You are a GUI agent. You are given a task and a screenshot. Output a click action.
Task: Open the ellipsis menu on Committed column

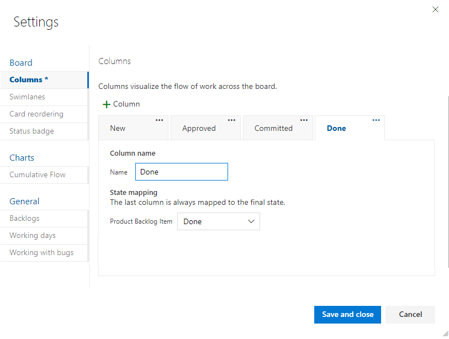click(x=304, y=120)
